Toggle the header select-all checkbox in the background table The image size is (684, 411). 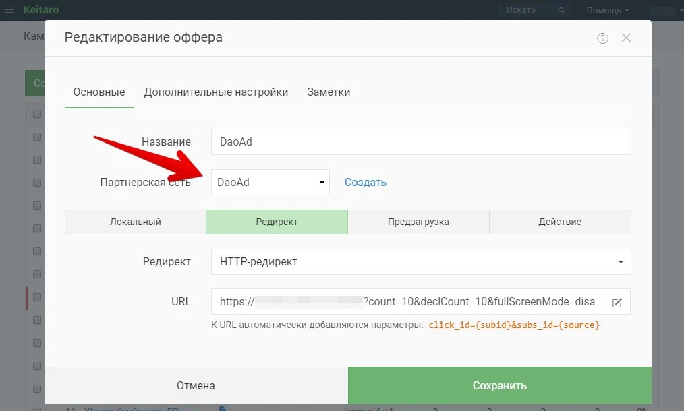[x=37, y=114]
